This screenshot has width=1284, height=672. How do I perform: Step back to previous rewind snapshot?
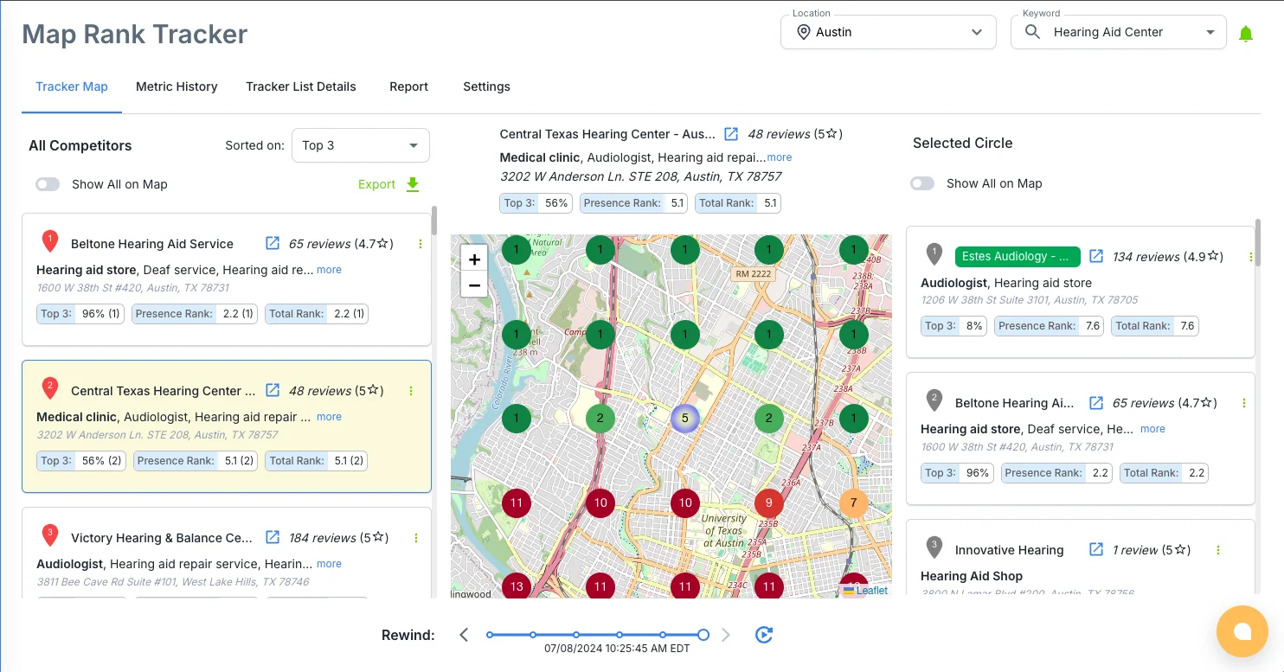[464, 635]
